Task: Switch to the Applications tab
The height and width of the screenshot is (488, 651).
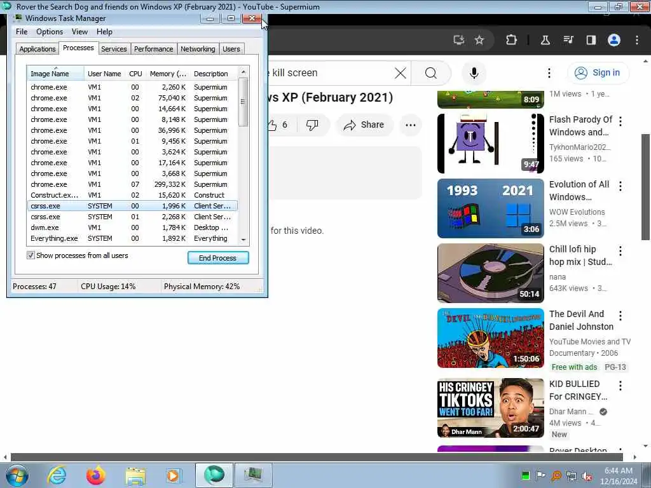Action: [x=38, y=49]
